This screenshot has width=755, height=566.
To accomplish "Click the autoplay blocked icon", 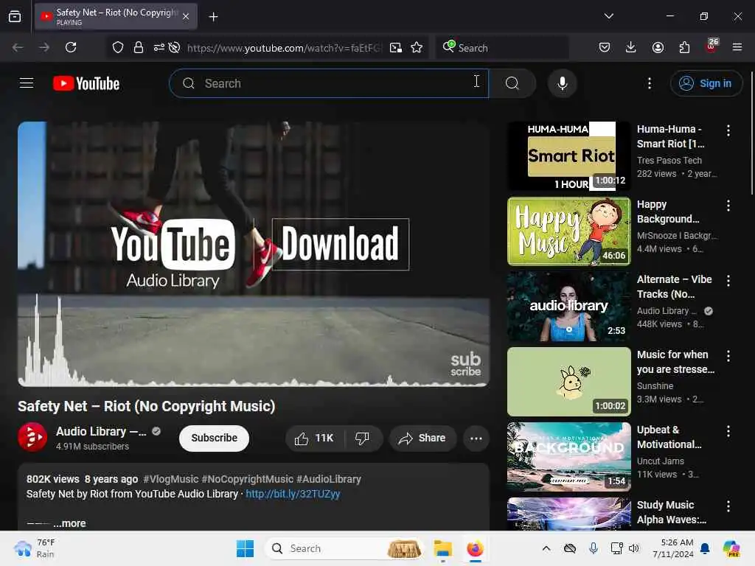I will (174, 47).
